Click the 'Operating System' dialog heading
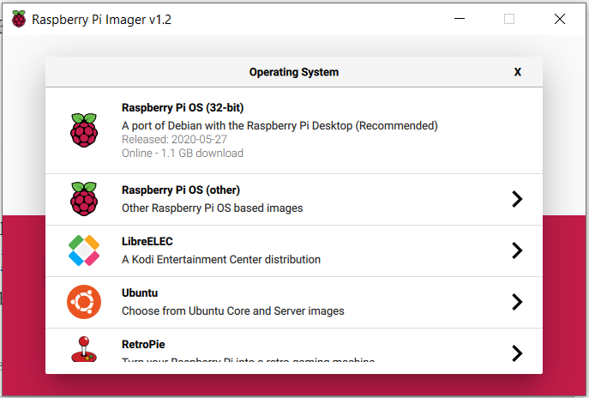This screenshot has height=398, width=589. coord(294,72)
